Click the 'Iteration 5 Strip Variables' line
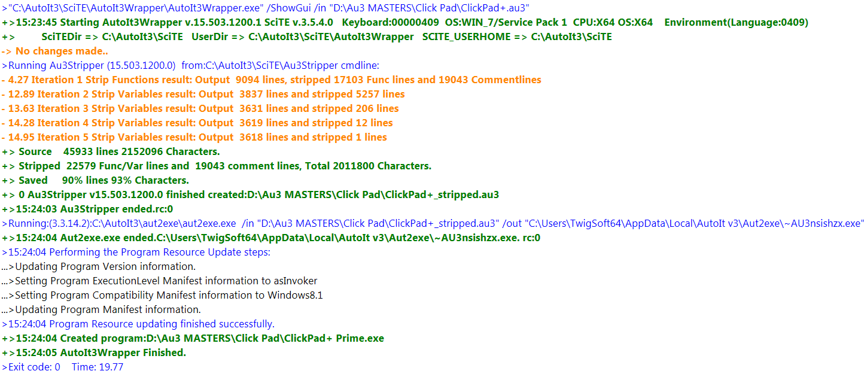The width and height of the screenshot is (864, 386). pos(194,137)
